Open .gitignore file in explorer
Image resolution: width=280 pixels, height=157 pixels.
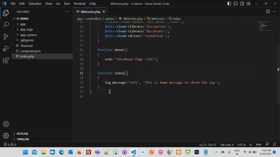42,40
